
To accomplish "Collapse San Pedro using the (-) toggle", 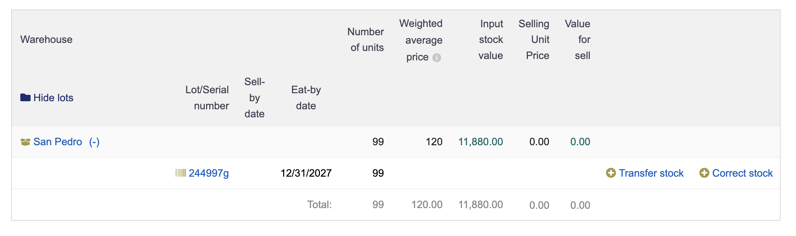I will (95, 142).
